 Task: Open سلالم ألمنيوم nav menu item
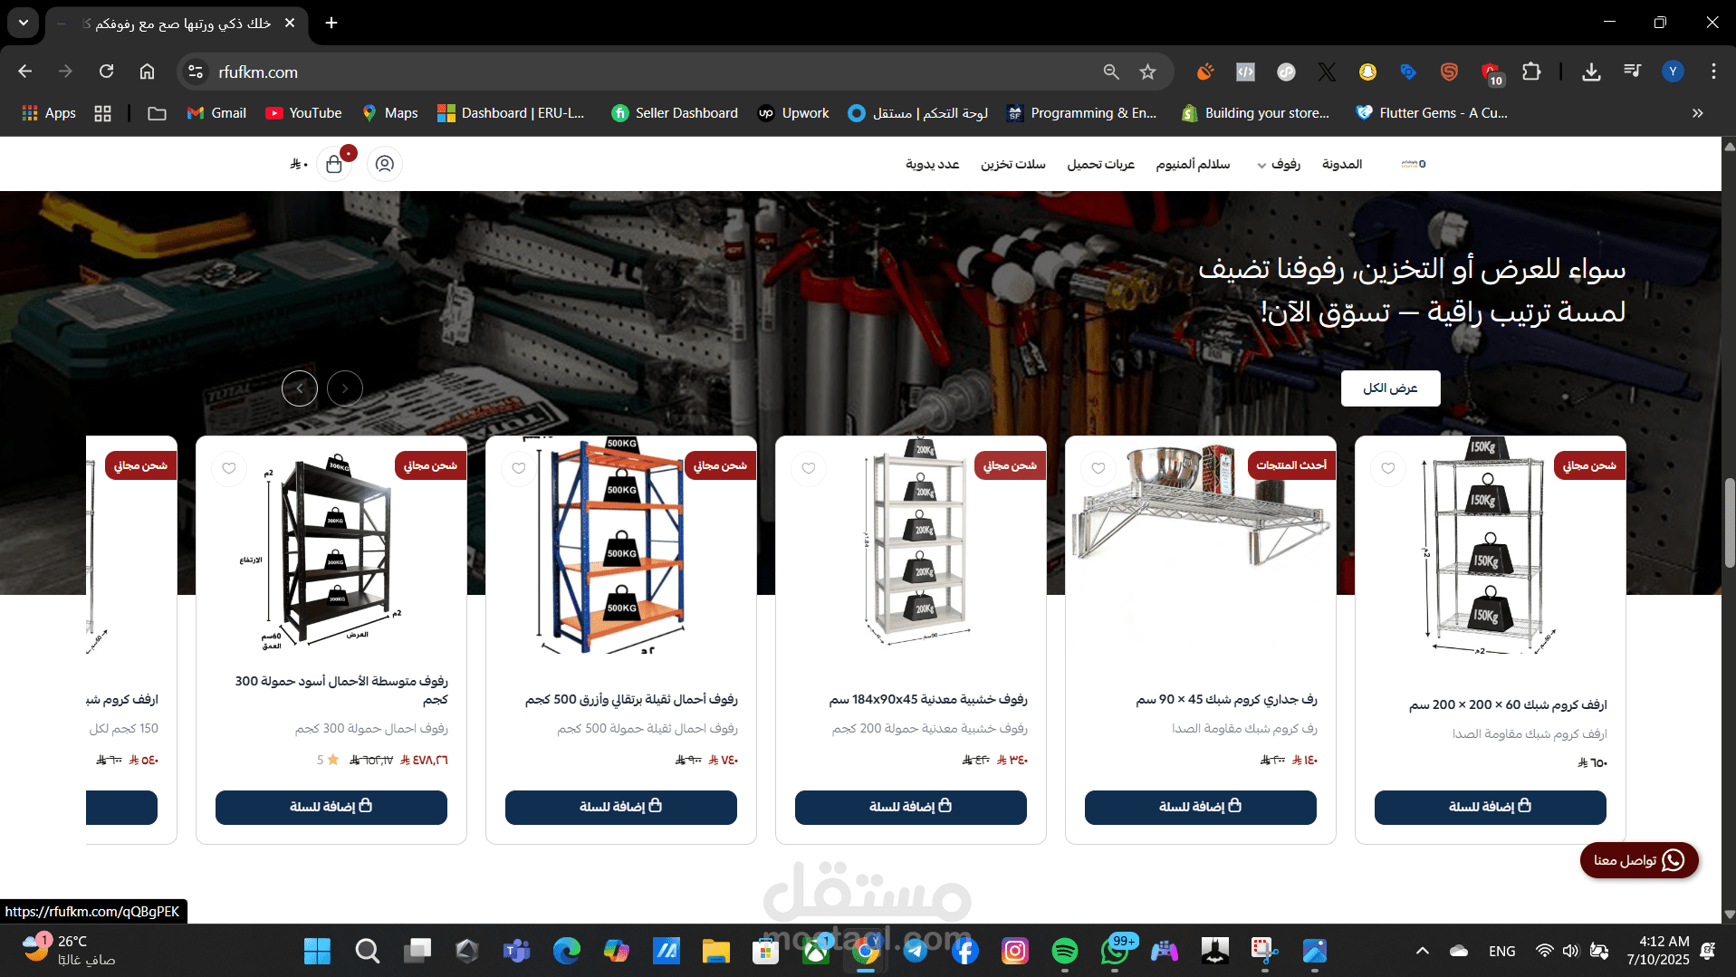point(1193,164)
